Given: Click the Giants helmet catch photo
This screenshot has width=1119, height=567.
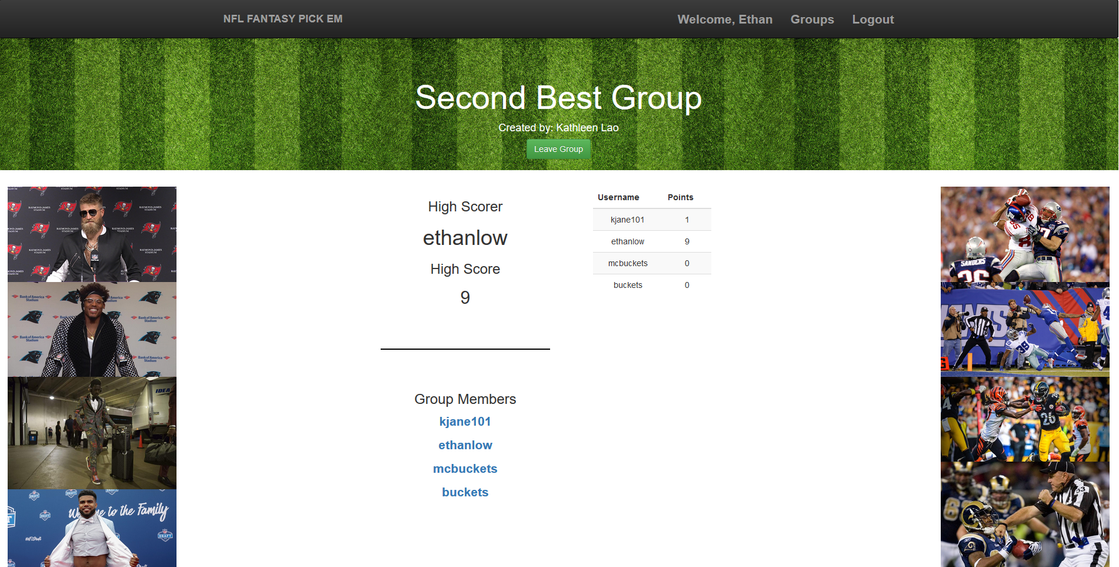Looking at the screenshot, I should point(1025,234).
